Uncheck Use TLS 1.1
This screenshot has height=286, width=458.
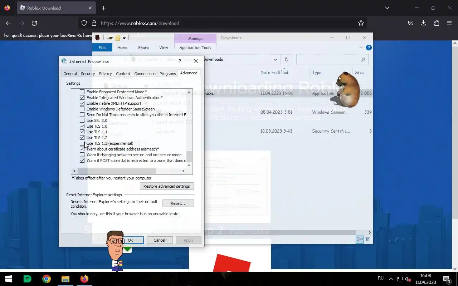coord(82,132)
